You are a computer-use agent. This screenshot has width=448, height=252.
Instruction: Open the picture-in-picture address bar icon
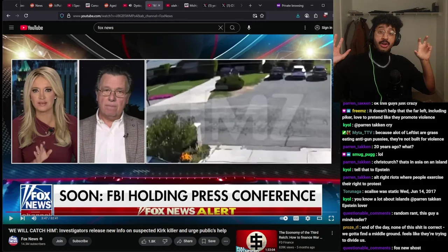(x=255, y=16)
